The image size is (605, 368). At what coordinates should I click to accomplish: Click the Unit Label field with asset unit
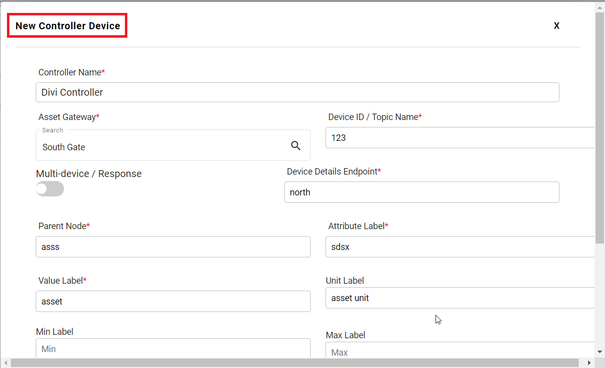tap(460, 298)
